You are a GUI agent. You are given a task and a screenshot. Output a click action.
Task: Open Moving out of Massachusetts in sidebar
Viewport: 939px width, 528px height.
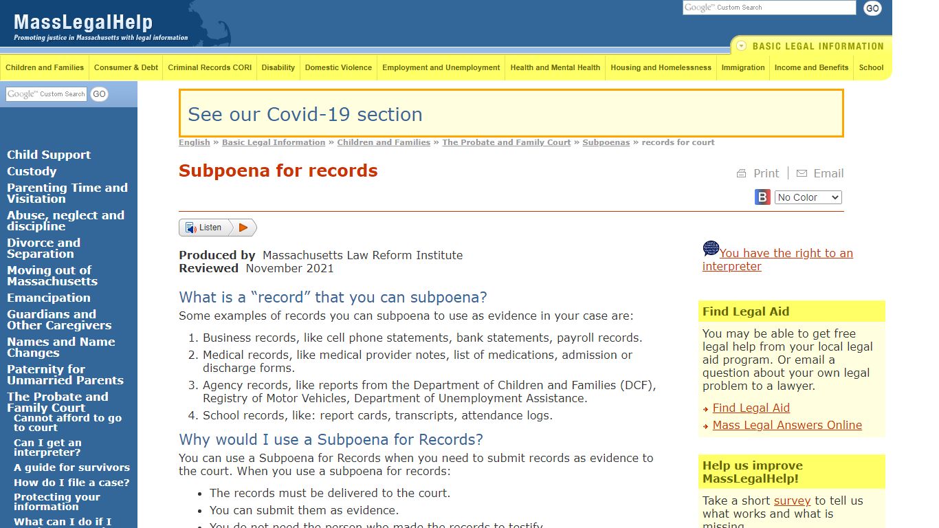(52, 276)
